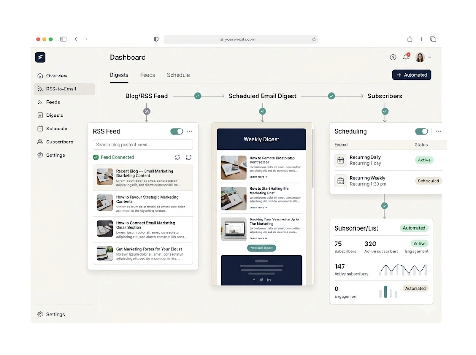Click Learn more under Remote article

coord(258,177)
